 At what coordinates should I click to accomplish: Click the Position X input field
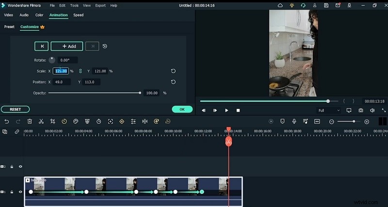point(62,82)
